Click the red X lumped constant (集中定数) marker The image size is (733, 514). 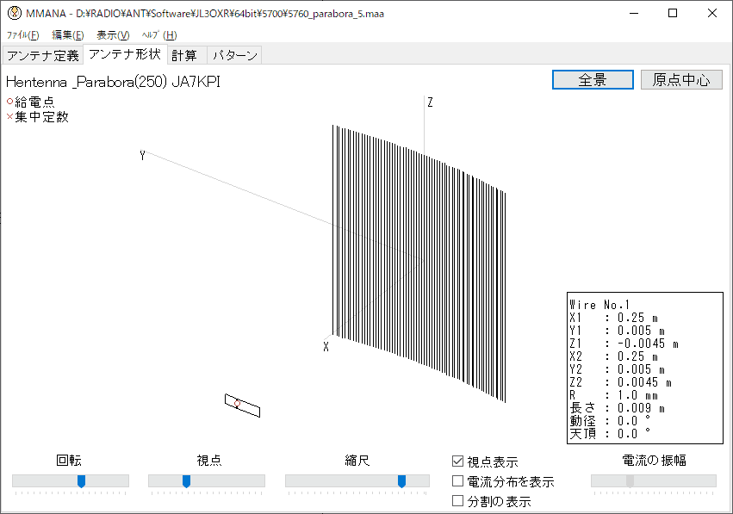(x=10, y=117)
